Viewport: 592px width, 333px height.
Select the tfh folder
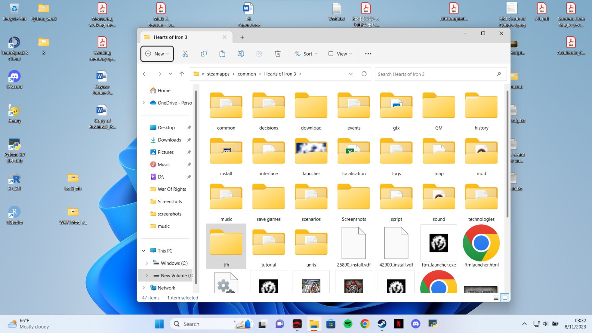point(226,247)
